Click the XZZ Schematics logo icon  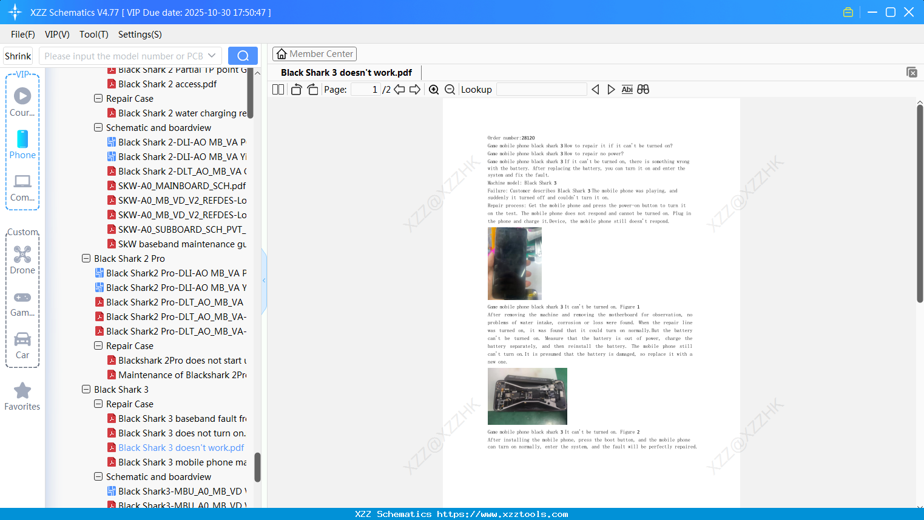15,12
